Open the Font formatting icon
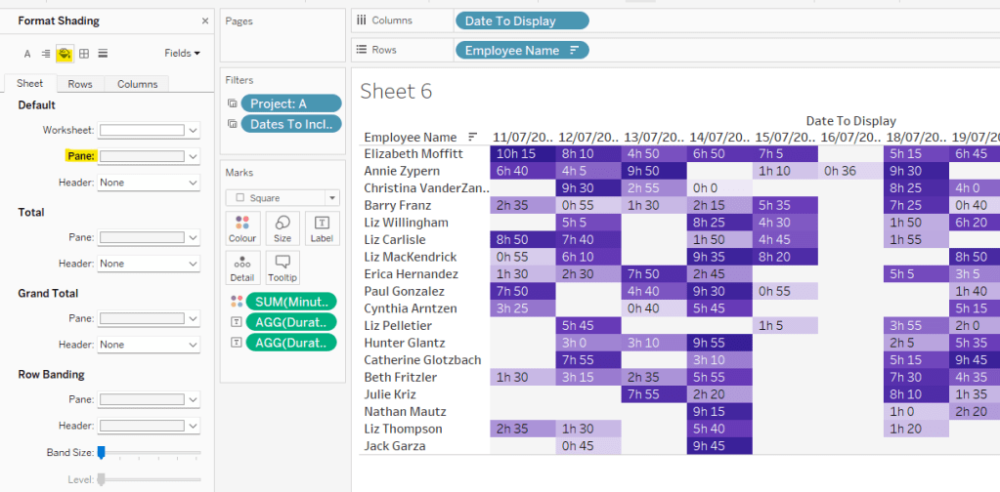Screen dimensions: 1000x492 [27, 54]
